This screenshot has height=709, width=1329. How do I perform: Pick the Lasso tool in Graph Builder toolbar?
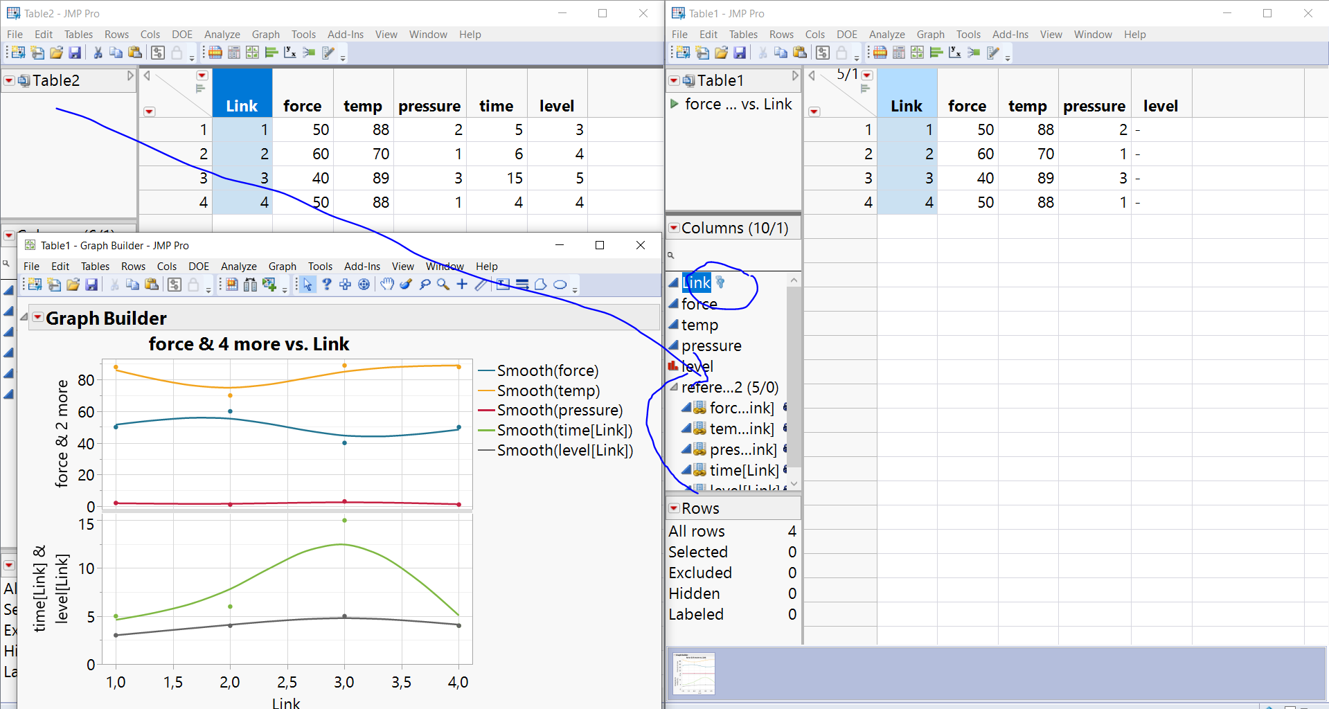tap(425, 284)
